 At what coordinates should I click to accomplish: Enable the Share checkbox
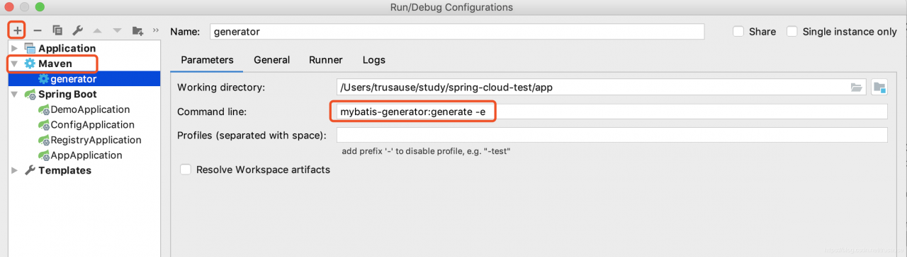pyautogui.click(x=738, y=32)
